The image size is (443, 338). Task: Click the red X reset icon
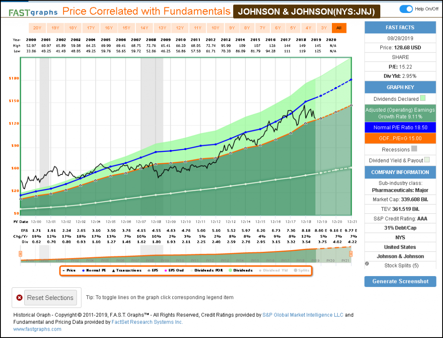click(19, 298)
